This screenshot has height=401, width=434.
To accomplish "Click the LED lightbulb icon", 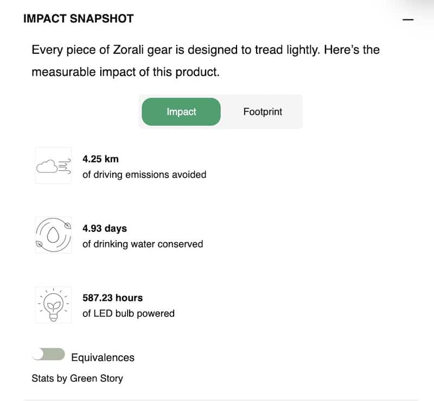I will [x=53, y=304].
